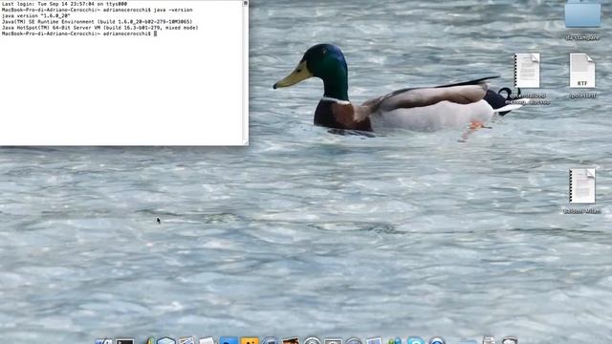Select the RTF file icon on desktop
612x344 pixels.
[x=582, y=71]
